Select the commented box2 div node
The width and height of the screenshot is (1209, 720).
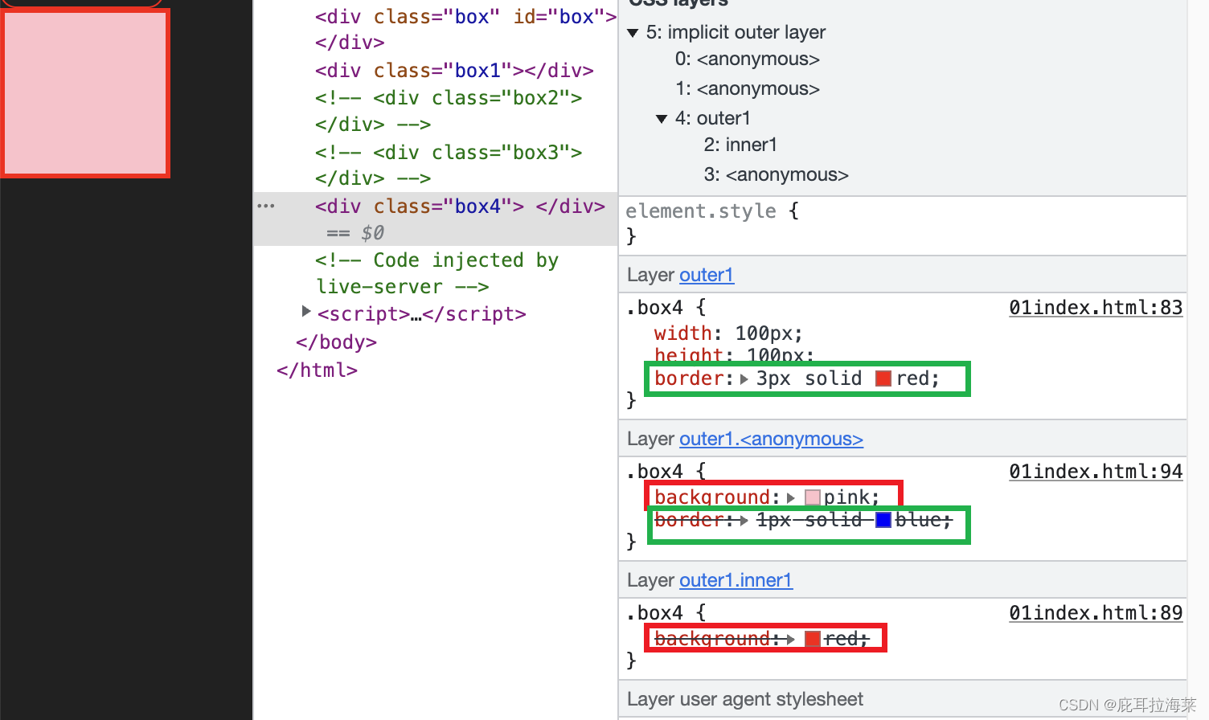point(449,111)
